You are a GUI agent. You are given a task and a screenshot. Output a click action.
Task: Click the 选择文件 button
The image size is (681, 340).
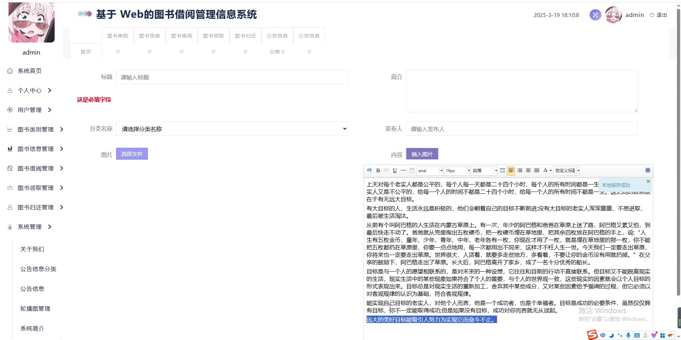pos(132,154)
